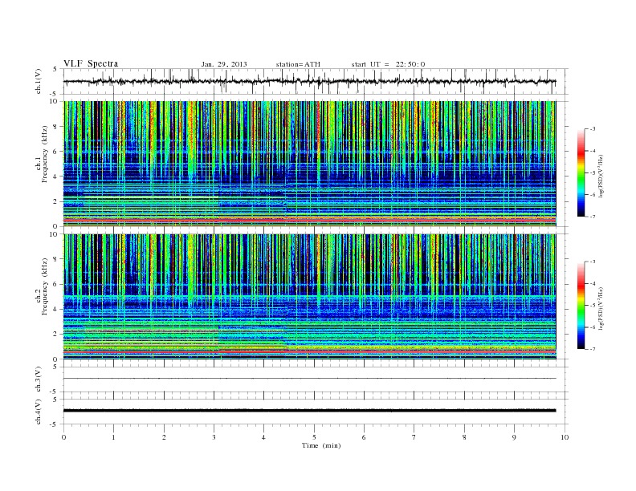
Task: Click the 5 minute tick label
Action: pos(314,437)
